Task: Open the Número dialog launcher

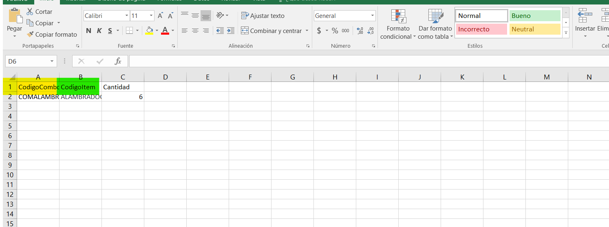Action: (373, 46)
